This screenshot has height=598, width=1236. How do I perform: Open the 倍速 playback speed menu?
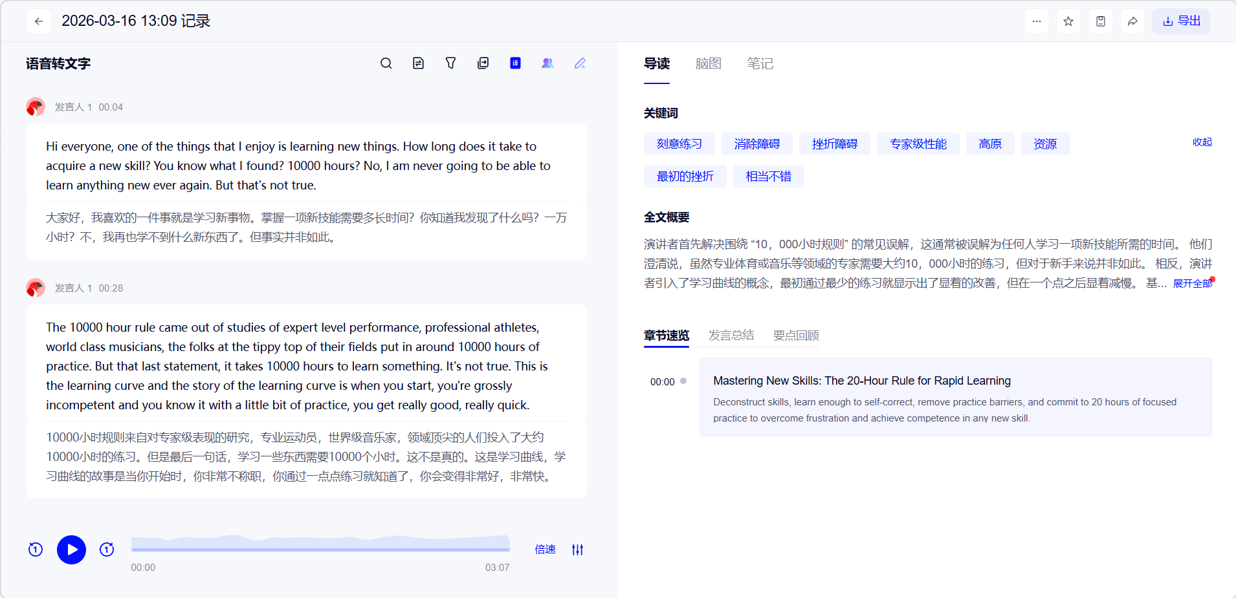point(545,550)
